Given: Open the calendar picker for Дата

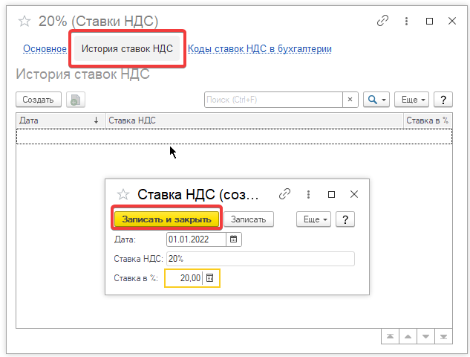Looking at the screenshot, I should [x=233, y=239].
